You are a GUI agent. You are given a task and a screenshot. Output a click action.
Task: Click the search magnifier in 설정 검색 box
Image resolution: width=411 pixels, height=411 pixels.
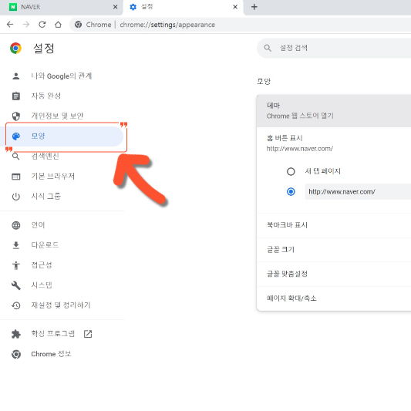(x=268, y=48)
